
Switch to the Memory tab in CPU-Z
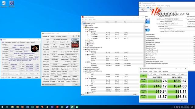pos(14,42)
